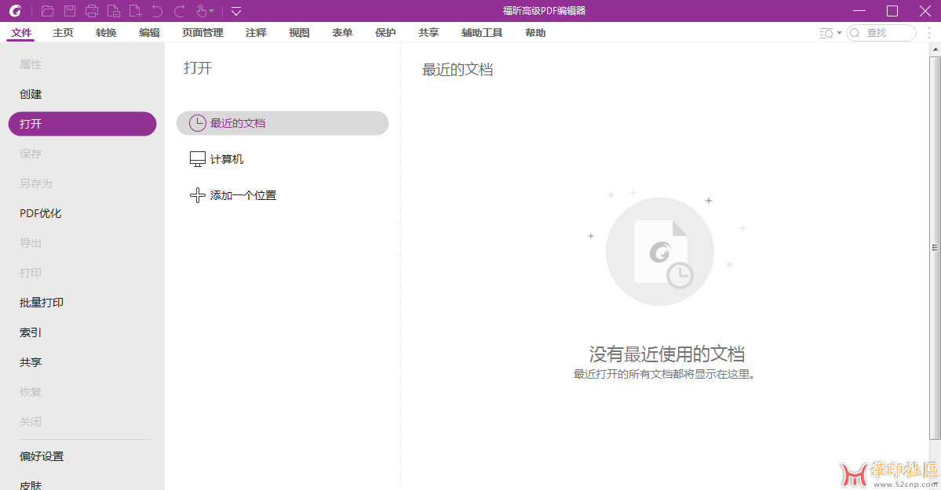Switch to the 共享 tab
This screenshot has width=941, height=490.
coord(429,32)
